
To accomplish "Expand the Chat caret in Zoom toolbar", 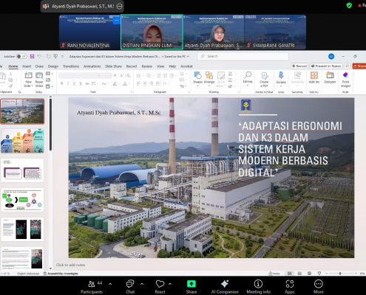I will tap(142, 284).
